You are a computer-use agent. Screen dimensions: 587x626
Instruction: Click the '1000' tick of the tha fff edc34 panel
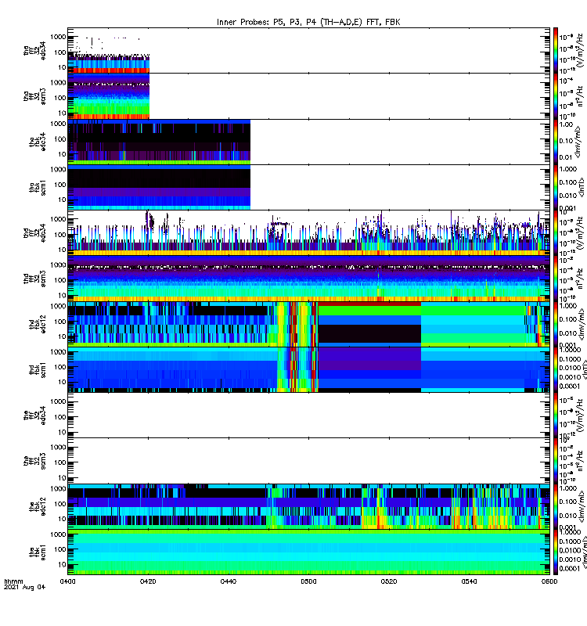coord(58,37)
